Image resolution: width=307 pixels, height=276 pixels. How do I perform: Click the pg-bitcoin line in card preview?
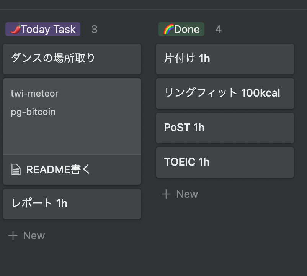tap(33, 112)
